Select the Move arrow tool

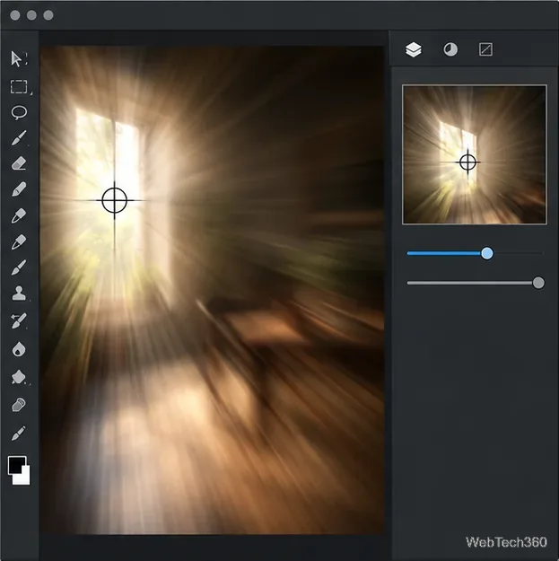click(18, 58)
